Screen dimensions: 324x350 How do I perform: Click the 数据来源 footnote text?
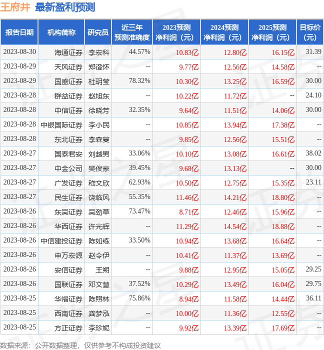click(x=80, y=345)
